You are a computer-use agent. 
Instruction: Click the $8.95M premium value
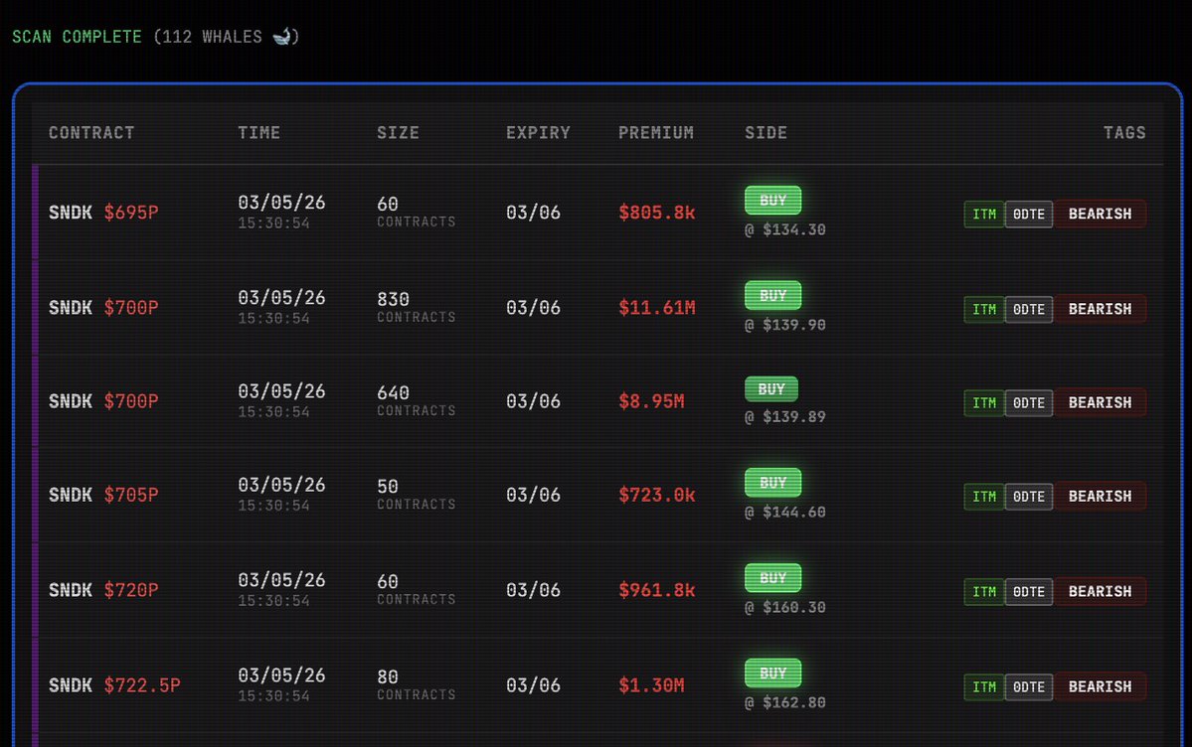[651, 401]
